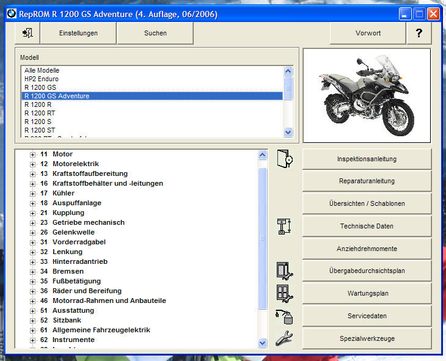The height and width of the screenshot is (361, 446).
Task: Click the exit door icon button
Action: click(x=27, y=33)
